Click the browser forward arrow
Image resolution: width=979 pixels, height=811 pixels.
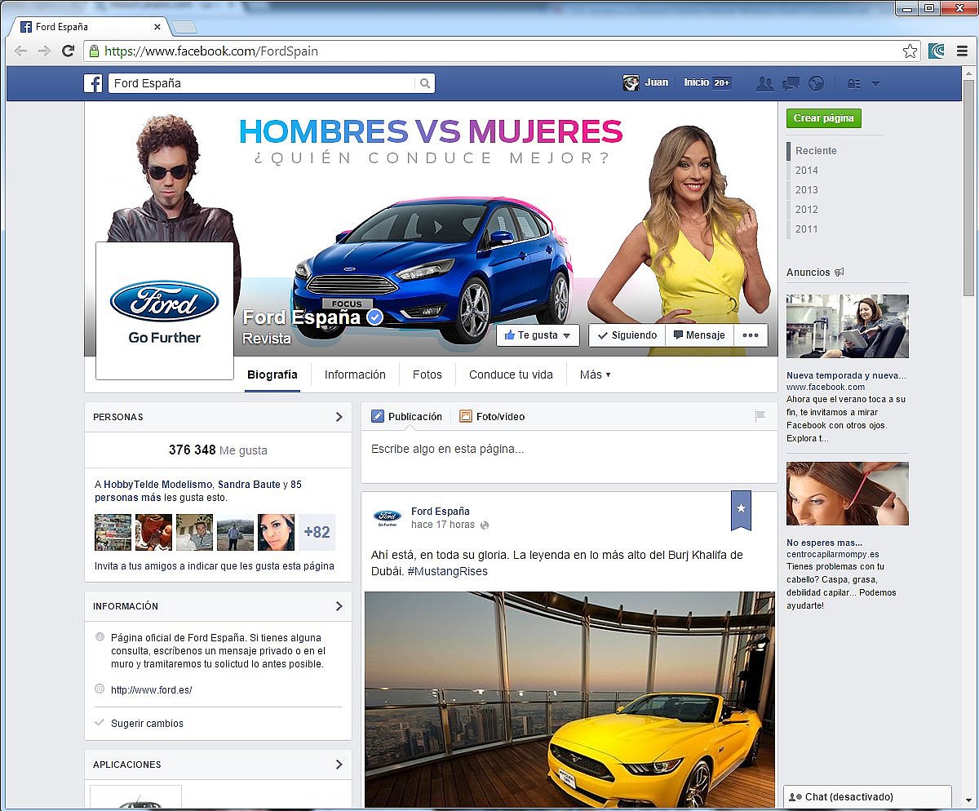(x=45, y=51)
